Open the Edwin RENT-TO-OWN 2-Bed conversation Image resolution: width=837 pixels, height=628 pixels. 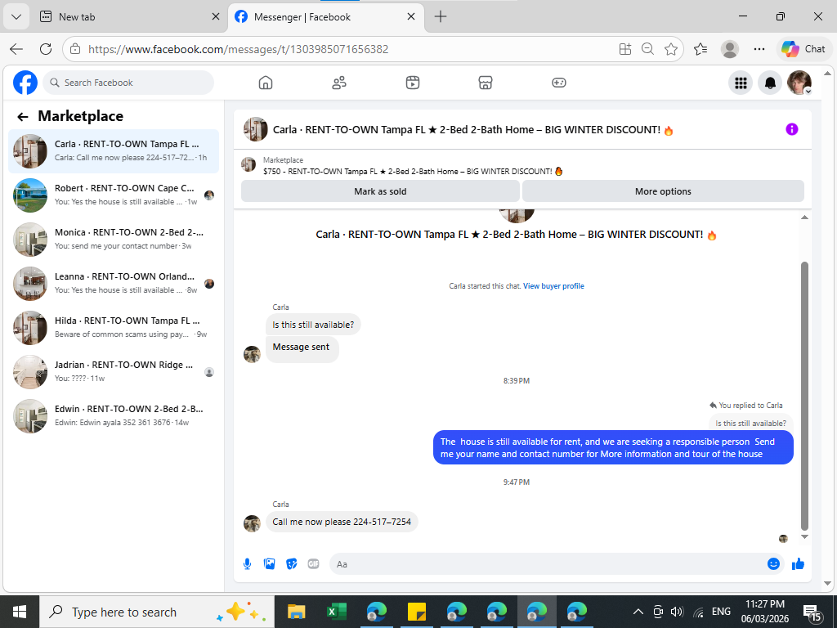[114, 416]
